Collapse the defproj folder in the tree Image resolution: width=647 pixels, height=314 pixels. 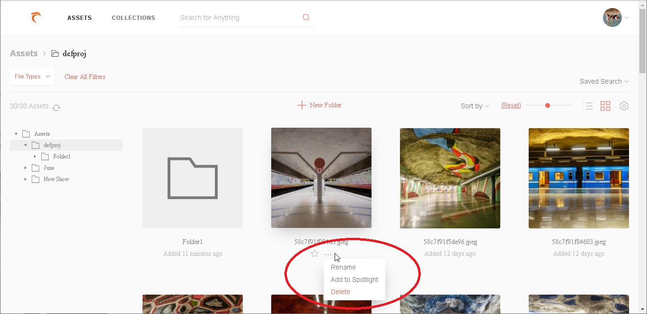coord(26,145)
